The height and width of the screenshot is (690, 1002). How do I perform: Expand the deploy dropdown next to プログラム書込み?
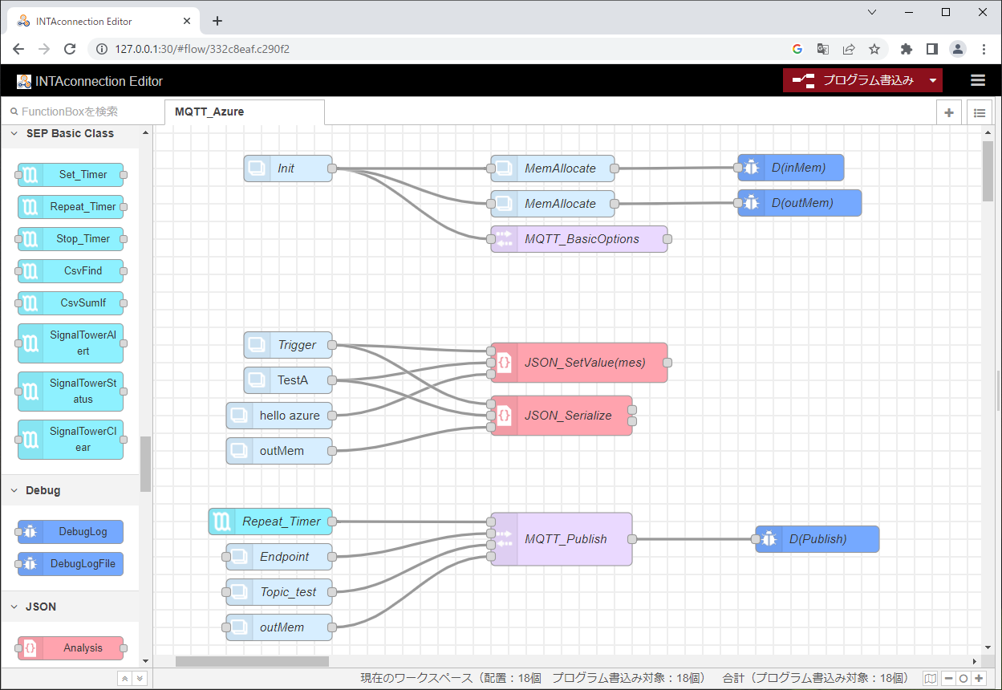pos(931,80)
